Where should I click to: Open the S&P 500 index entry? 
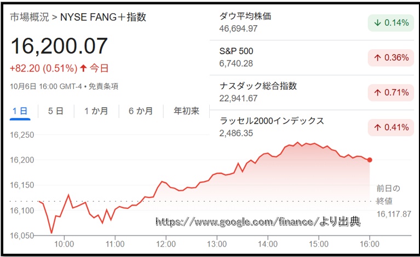click(236, 51)
